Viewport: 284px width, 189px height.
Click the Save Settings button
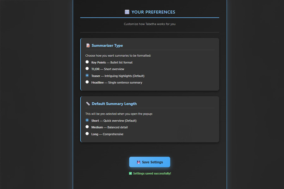[x=150, y=162]
